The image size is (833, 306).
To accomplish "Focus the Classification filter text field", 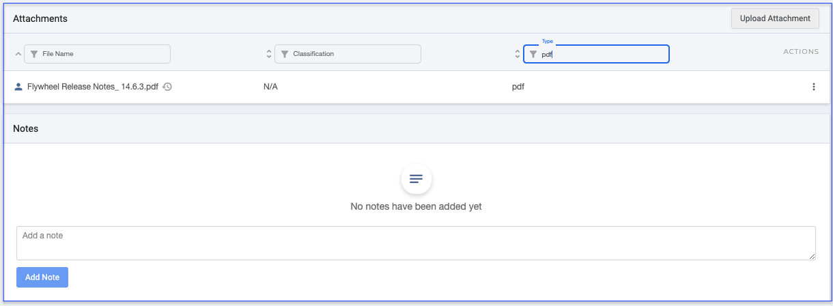I will coord(353,54).
